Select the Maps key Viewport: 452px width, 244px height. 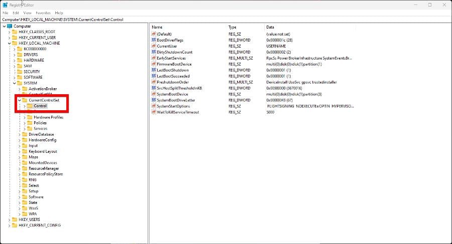click(x=33, y=157)
